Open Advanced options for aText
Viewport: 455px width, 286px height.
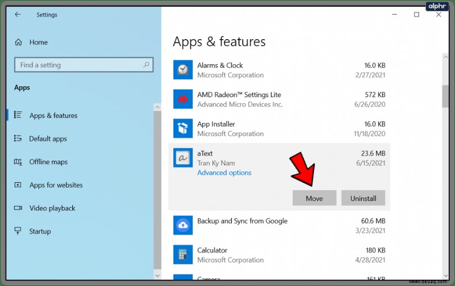[224, 173]
